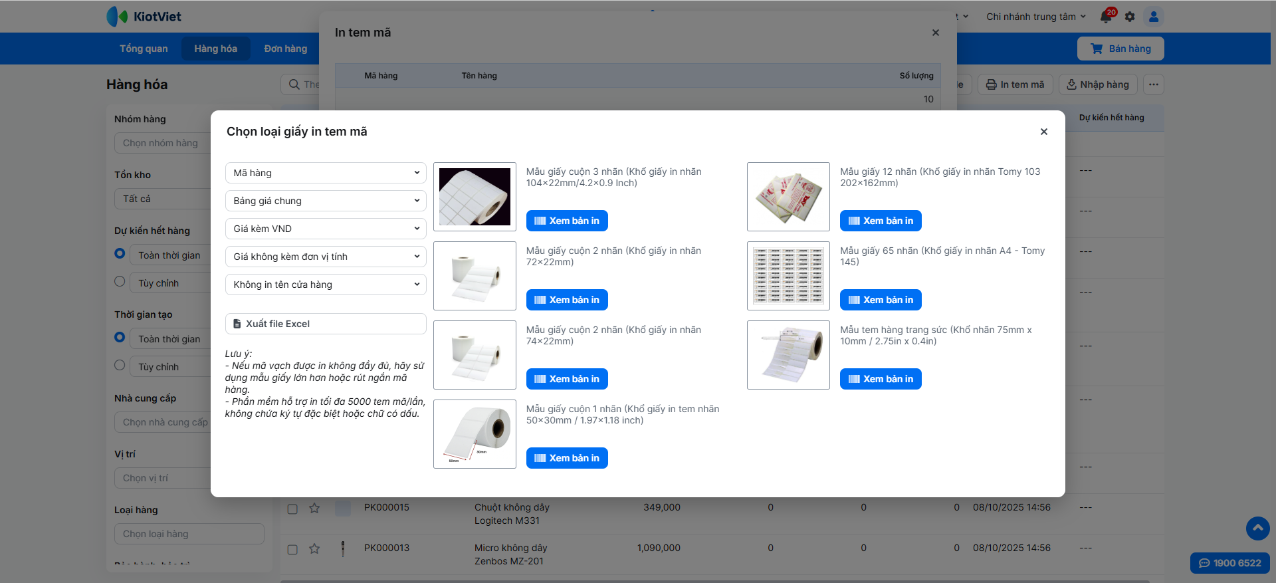Close the paper type selection dialog

coord(1044,132)
